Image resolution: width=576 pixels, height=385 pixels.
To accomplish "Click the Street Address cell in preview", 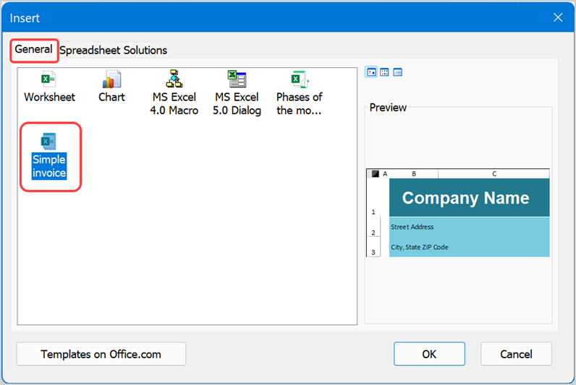I will point(412,227).
